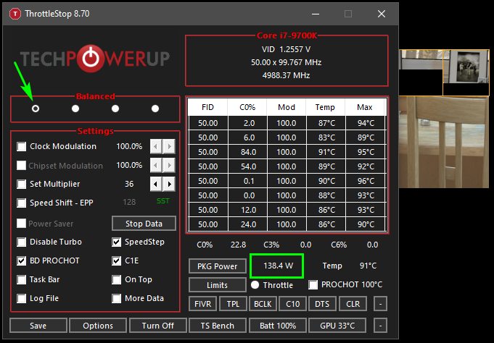The image size is (494, 343).
Task: Open the Options dialog
Action: click(98, 326)
